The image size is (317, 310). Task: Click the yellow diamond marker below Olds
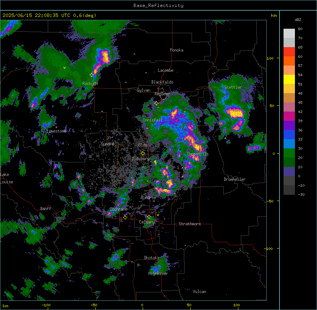click(143, 154)
